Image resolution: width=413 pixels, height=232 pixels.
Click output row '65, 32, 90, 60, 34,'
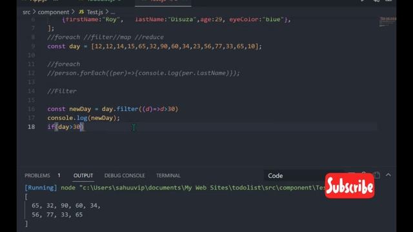click(66, 206)
